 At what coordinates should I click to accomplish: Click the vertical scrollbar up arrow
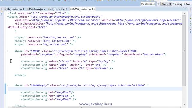tap(184, 13)
